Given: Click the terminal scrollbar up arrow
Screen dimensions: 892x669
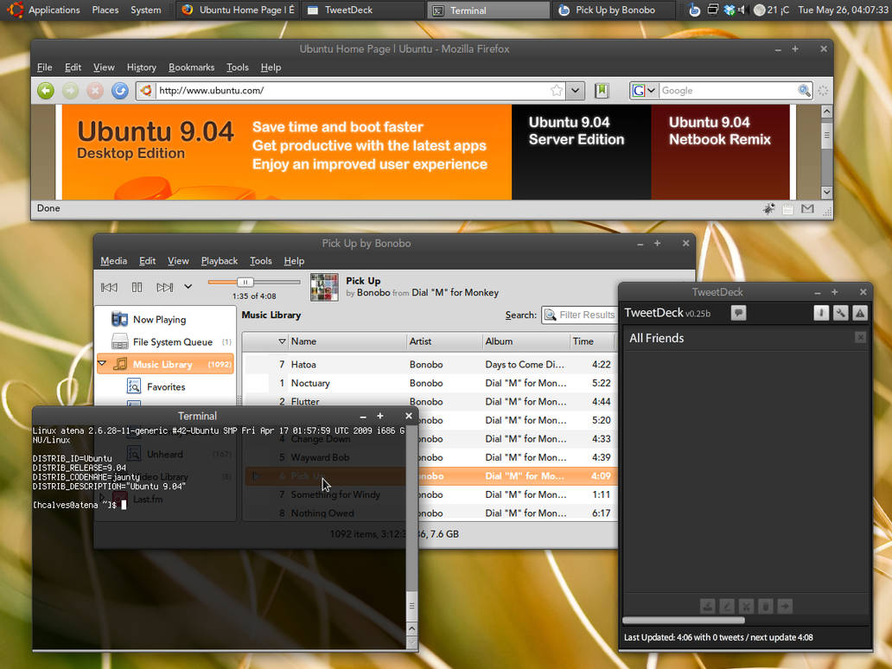Looking at the screenshot, I should [x=412, y=628].
